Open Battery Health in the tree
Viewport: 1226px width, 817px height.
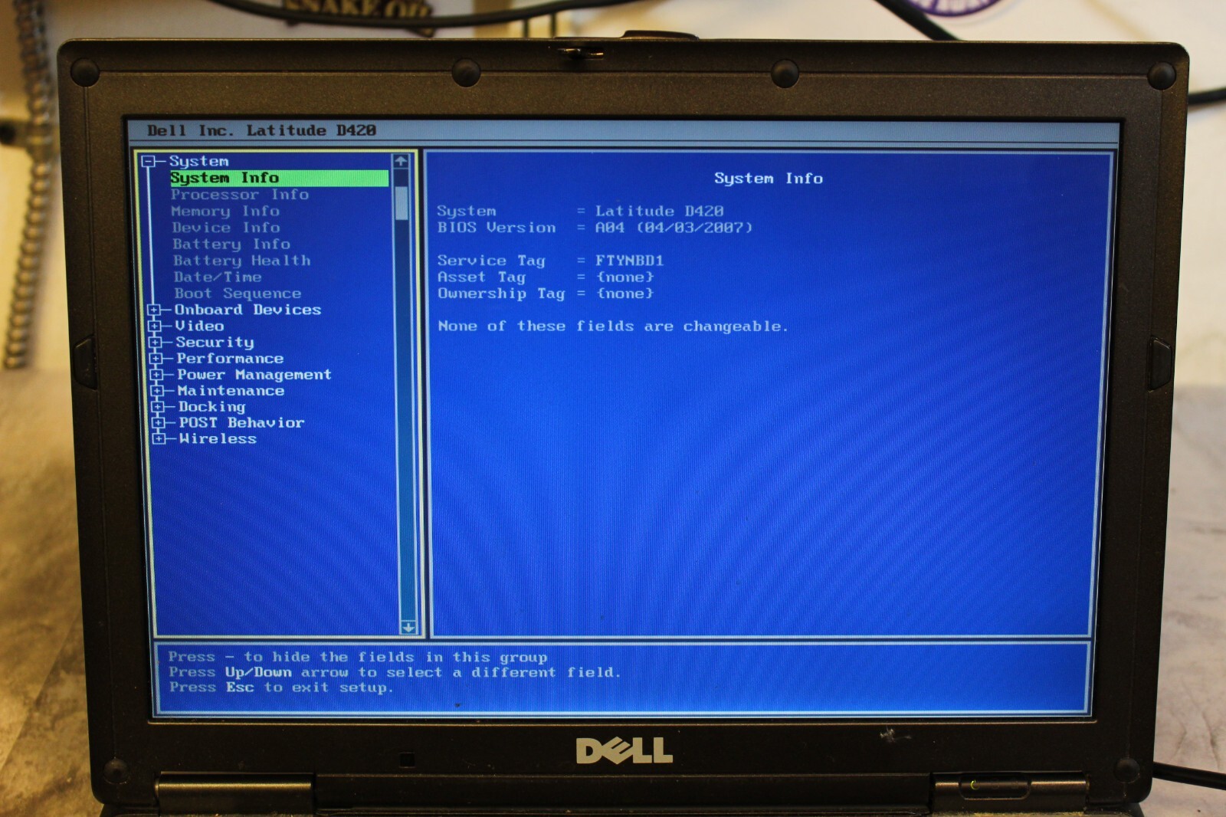[242, 261]
